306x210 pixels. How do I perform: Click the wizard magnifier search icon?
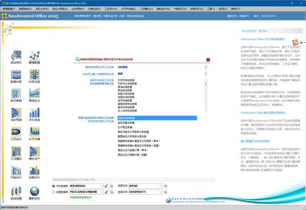click(78, 59)
